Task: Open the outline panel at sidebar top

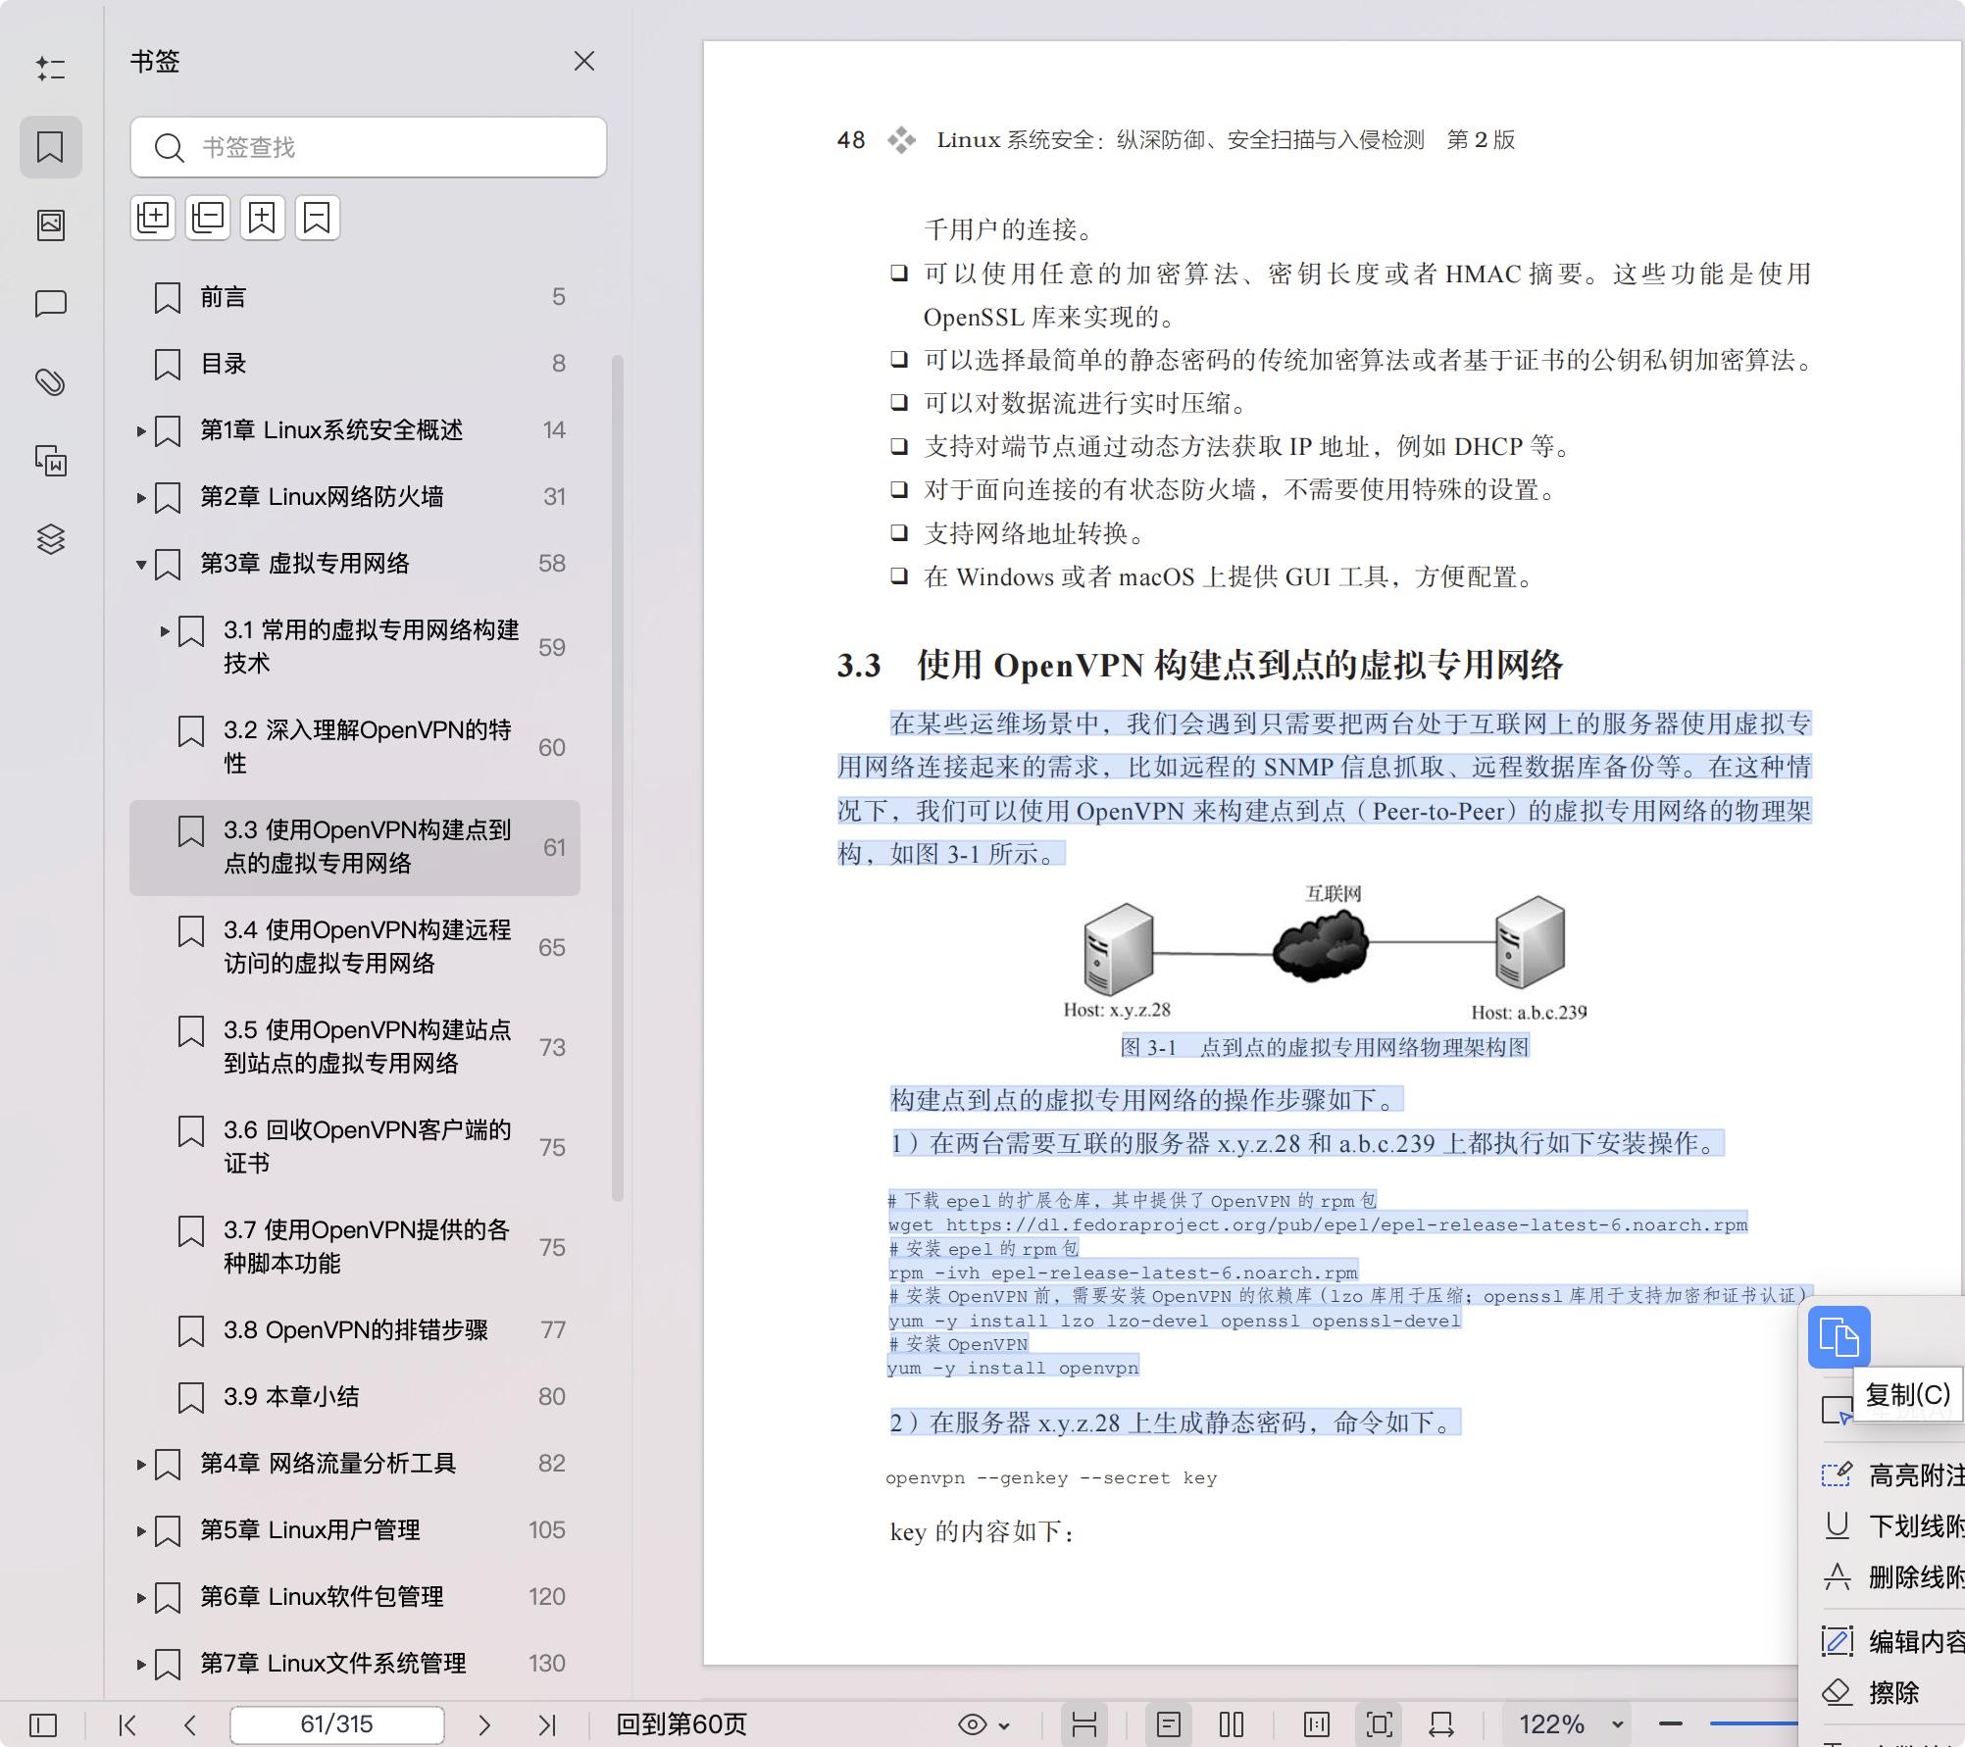Action: point(51,69)
